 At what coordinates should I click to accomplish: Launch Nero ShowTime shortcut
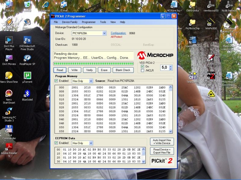pos(9,77)
